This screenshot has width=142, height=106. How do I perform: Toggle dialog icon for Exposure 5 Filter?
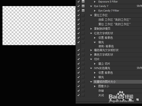[83, 1]
